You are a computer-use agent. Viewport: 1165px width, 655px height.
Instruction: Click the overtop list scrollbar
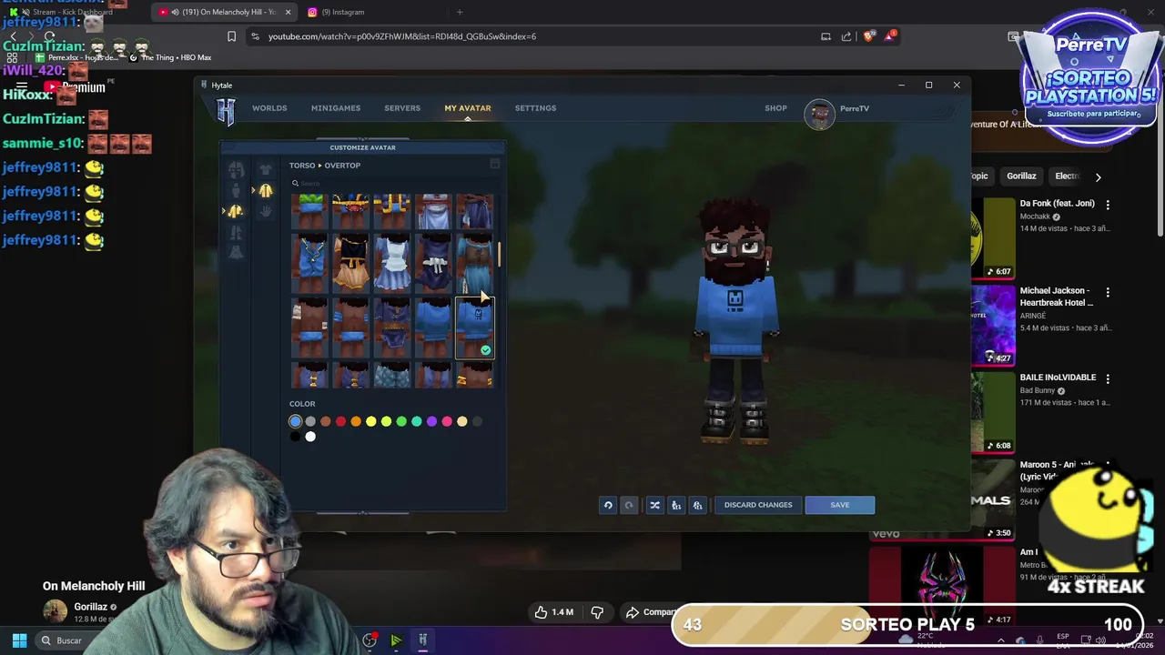click(x=499, y=255)
